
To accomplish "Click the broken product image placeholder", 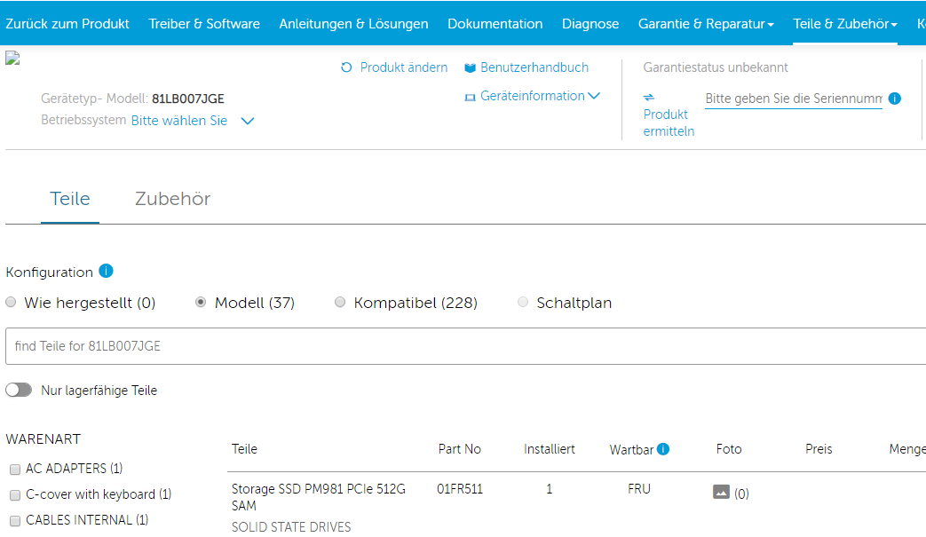I will click(x=12, y=58).
